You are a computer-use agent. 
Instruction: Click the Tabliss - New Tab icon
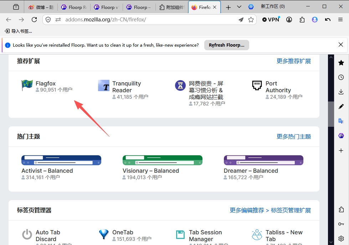(x=257, y=235)
